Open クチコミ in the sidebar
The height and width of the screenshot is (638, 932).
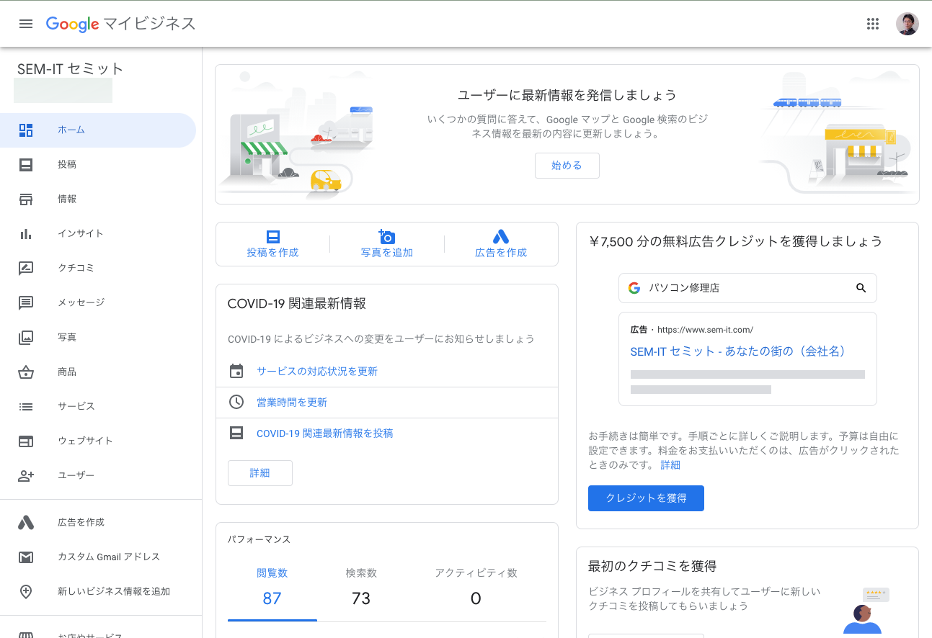point(98,269)
